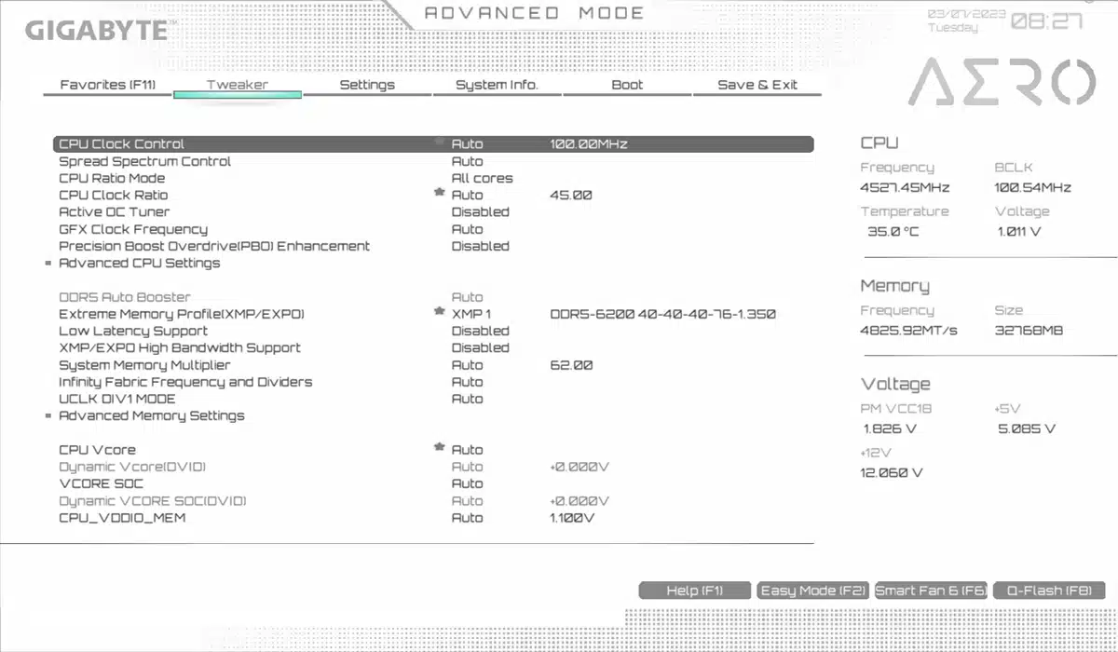This screenshot has width=1118, height=652.
Task: Select the VCORE SOC label
Action: pyautogui.click(x=101, y=483)
